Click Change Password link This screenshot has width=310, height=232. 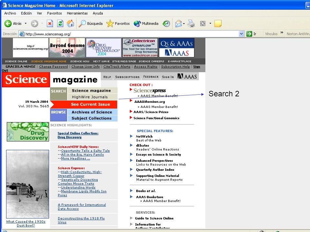[x=53, y=67]
